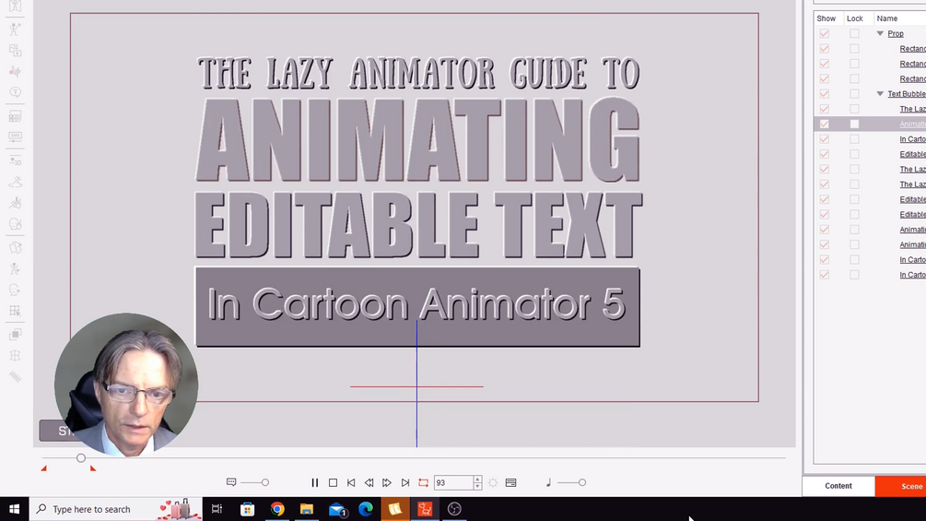Screen dimensions: 926x521
Task: Open the grid layout icon in left toolbar
Action: [x=15, y=116]
